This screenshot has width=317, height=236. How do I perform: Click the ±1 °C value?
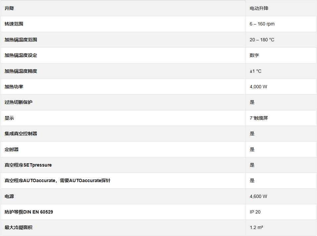[255, 71]
